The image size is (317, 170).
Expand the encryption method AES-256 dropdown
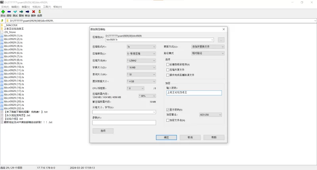coord(212,115)
